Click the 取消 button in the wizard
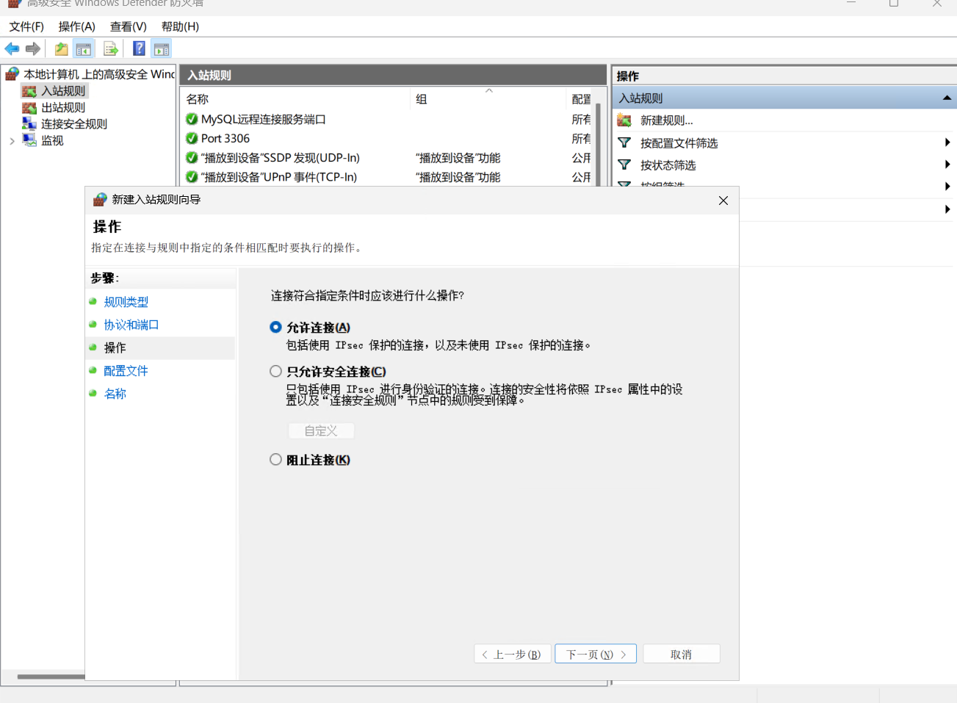The height and width of the screenshot is (703, 957). (x=681, y=655)
